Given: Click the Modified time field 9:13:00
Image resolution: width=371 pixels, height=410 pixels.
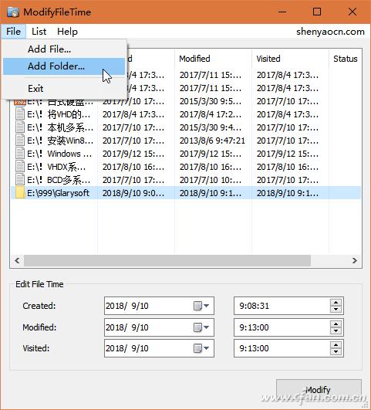Looking at the screenshot, I should coord(288,327).
